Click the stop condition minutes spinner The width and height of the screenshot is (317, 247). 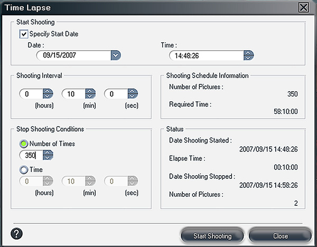pyautogui.click(x=90, y=181)
